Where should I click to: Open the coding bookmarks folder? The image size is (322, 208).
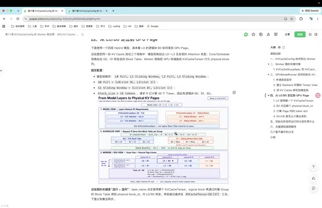coord(114,26)
